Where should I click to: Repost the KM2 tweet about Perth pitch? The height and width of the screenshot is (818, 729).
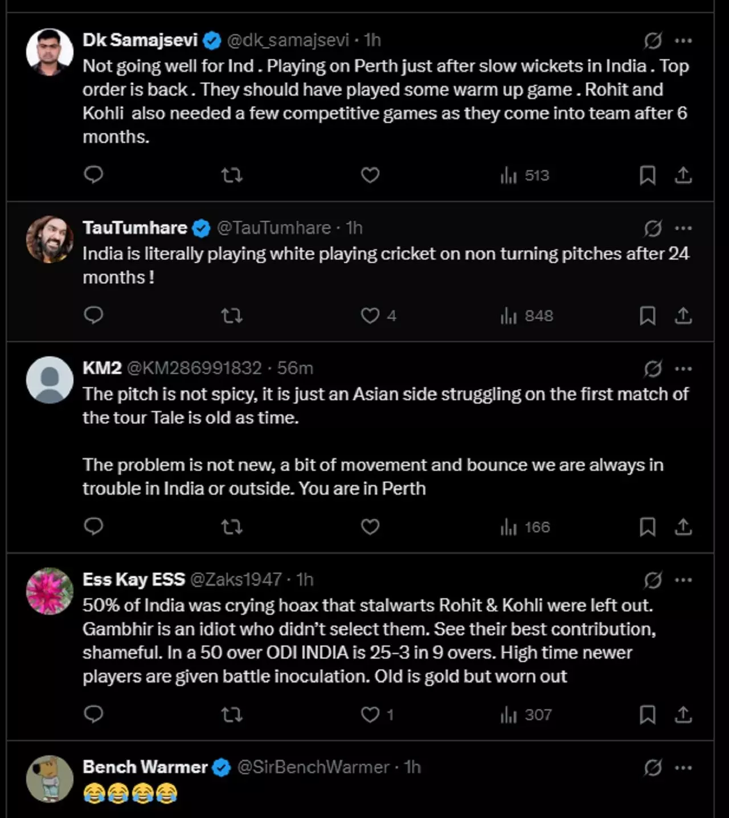click(x=232, y=527)
